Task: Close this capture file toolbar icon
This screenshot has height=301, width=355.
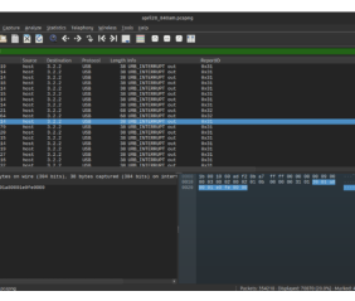Action: click(27, 39)
